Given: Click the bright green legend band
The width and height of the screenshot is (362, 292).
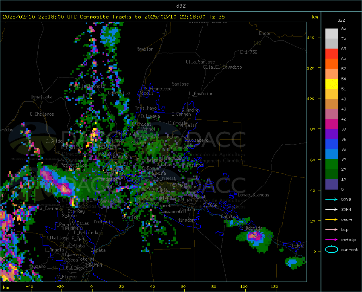Looking at the screenshot, I should [331, 164].
